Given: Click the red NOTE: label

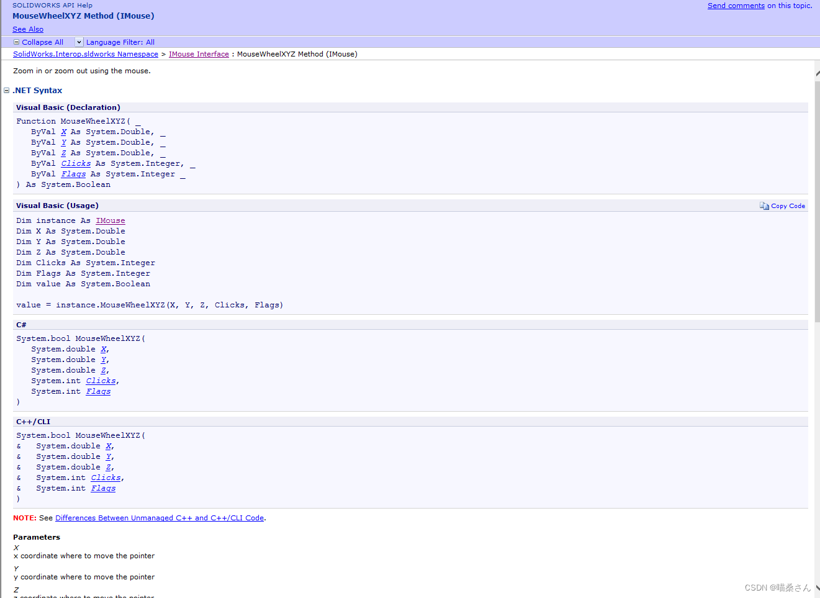Looking at the screenshot, I should point(25,518).
